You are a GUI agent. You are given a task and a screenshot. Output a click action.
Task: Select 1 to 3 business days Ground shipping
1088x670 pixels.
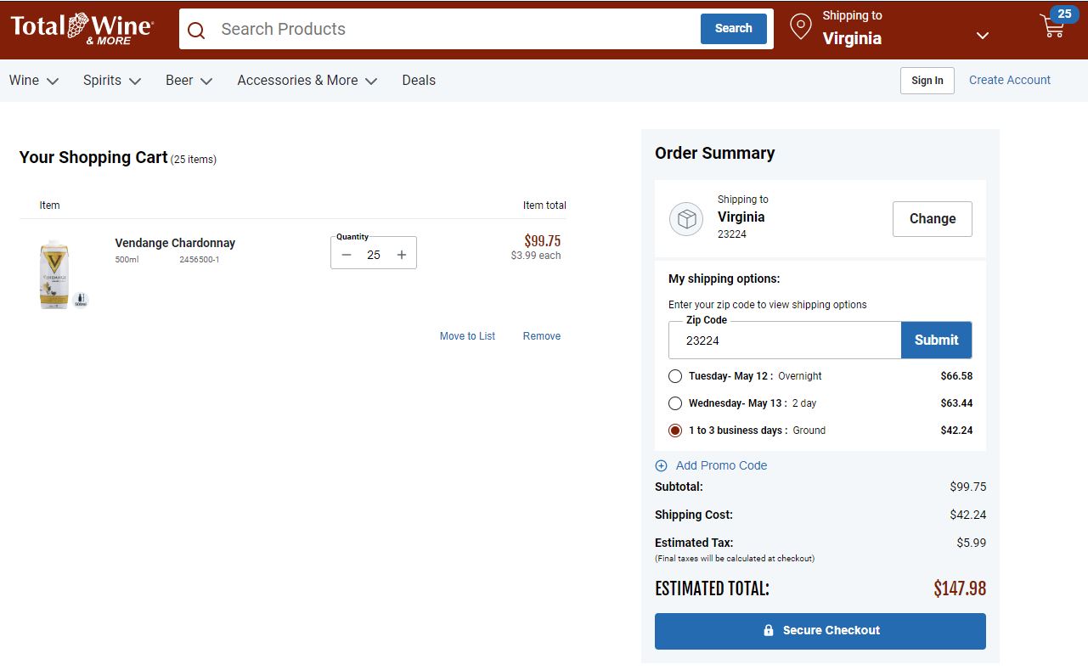675,431
